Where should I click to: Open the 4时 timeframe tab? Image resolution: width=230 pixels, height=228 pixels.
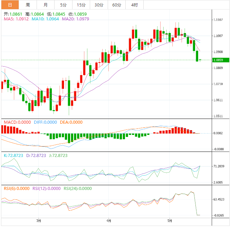[x=134, y=5]
